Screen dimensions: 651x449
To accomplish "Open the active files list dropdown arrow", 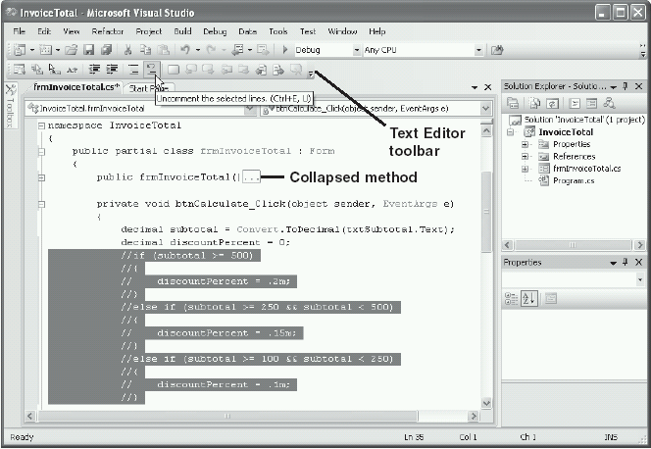I will click(475, 87).
